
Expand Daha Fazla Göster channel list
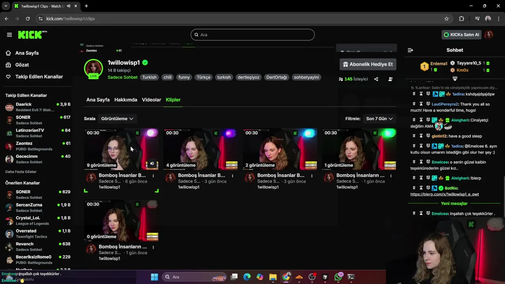[21, 172]
